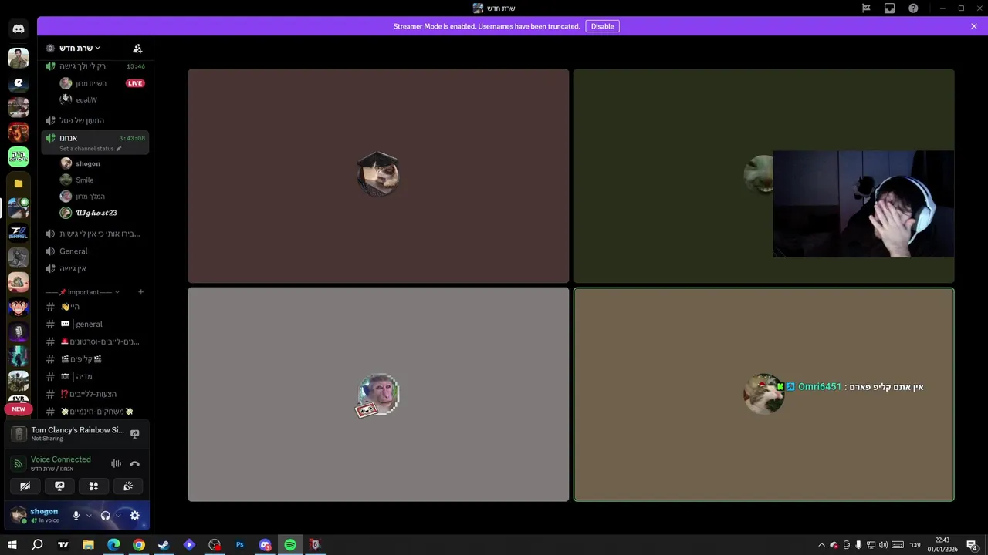Open TradingView from the taskbar
988x555 pixels.
tap(63, 545)
